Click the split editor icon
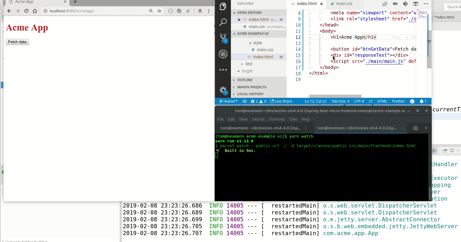This screenshot has width=461, height=242. (416, 4)
